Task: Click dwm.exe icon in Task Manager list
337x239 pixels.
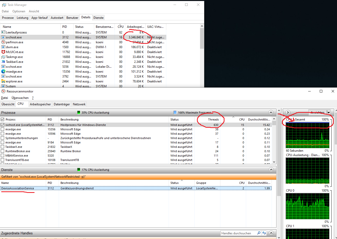Action: click(x=3, y=47)
